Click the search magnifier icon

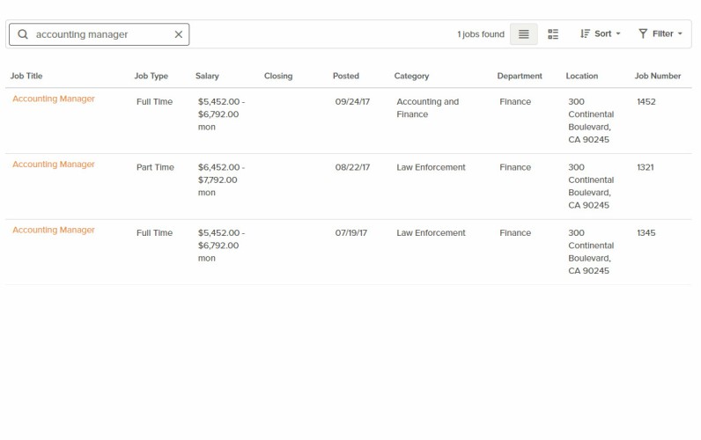pos(23,34)
